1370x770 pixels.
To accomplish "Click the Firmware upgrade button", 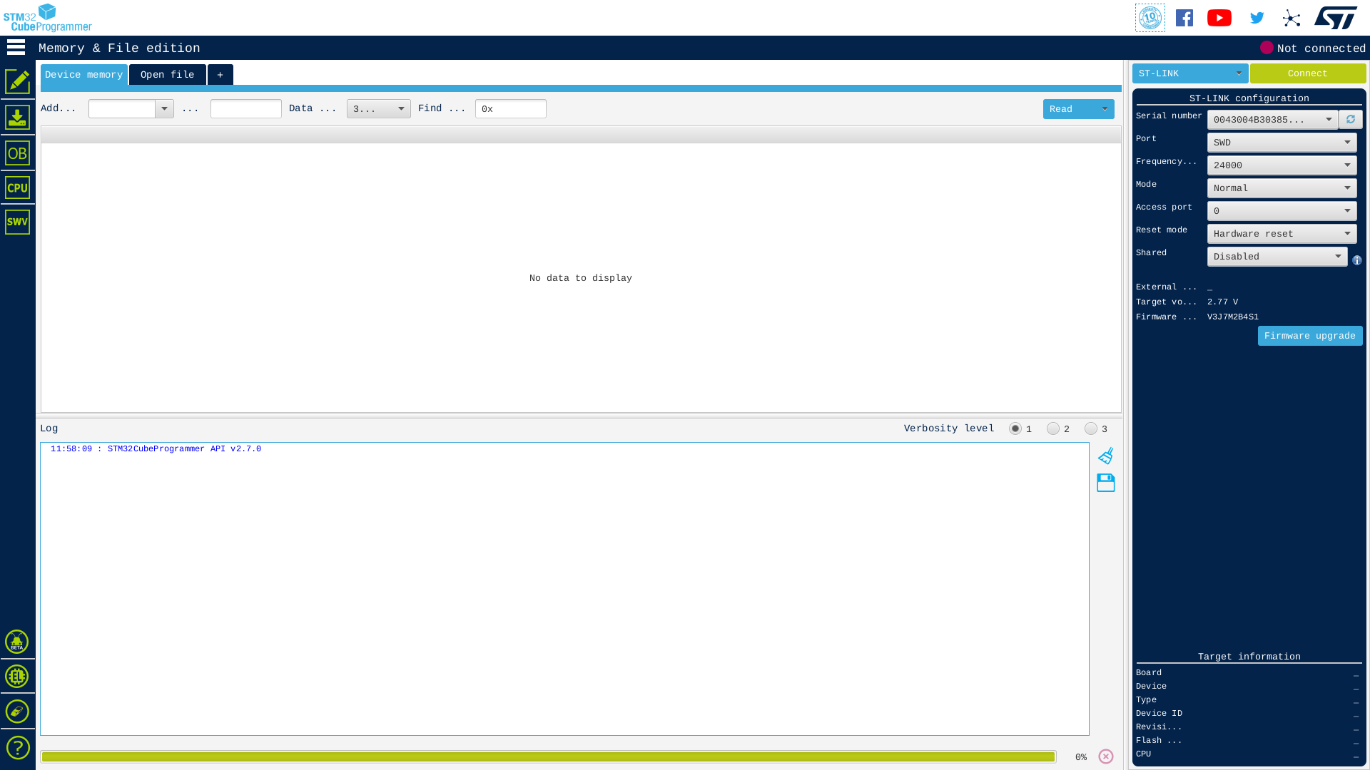I will pos(1310,336).
